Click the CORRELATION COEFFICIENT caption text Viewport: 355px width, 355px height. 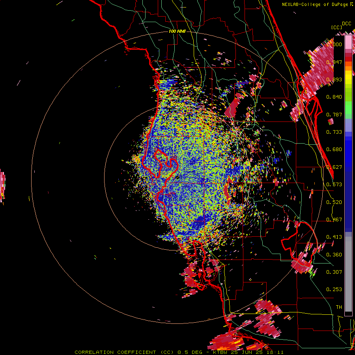click(x=115, y=352)
